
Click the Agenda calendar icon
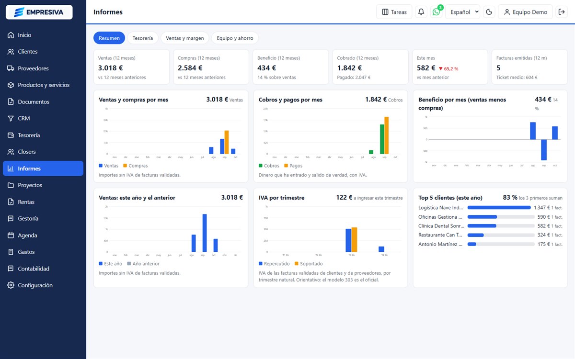coord(11,235)
